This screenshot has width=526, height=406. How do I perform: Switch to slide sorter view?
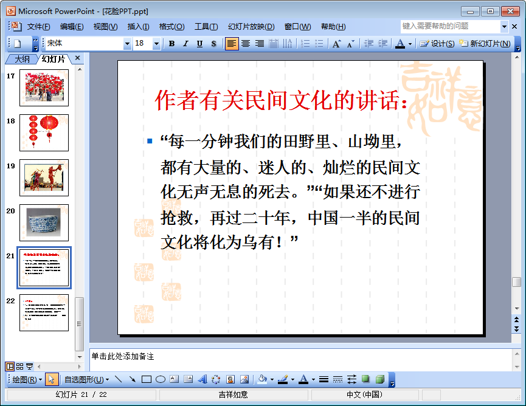[20, 366]
